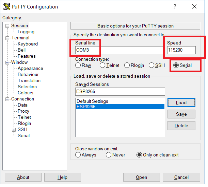Open the SSH category in tree
This screenshot has width=208, height=187.
tap(22, 129)
